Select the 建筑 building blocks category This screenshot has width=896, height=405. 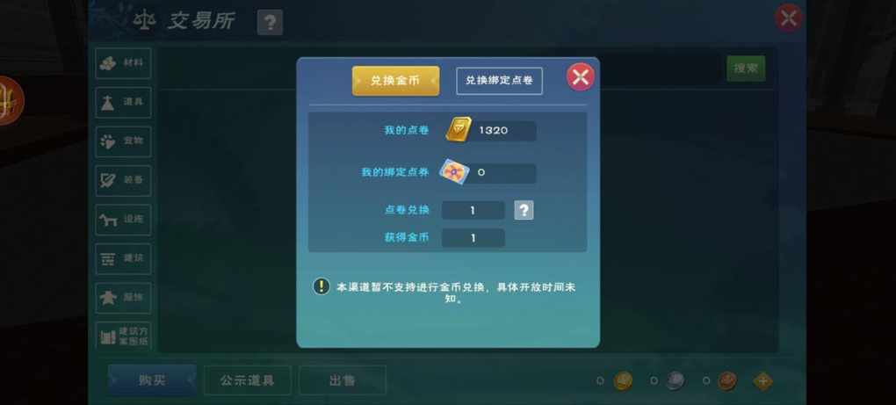[x=123, y=258]
